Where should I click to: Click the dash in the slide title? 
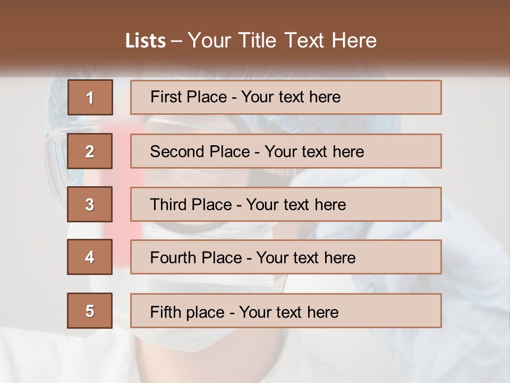[176, 41]
